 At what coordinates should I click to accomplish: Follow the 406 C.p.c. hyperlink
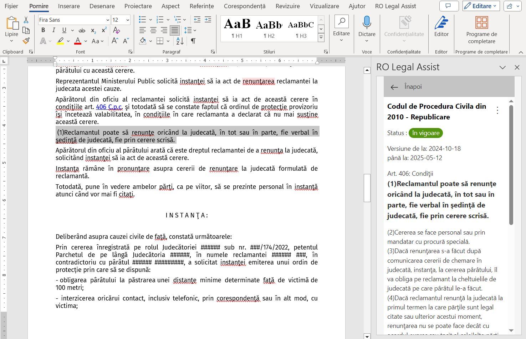pyautogui.click(x=109, y=107)
